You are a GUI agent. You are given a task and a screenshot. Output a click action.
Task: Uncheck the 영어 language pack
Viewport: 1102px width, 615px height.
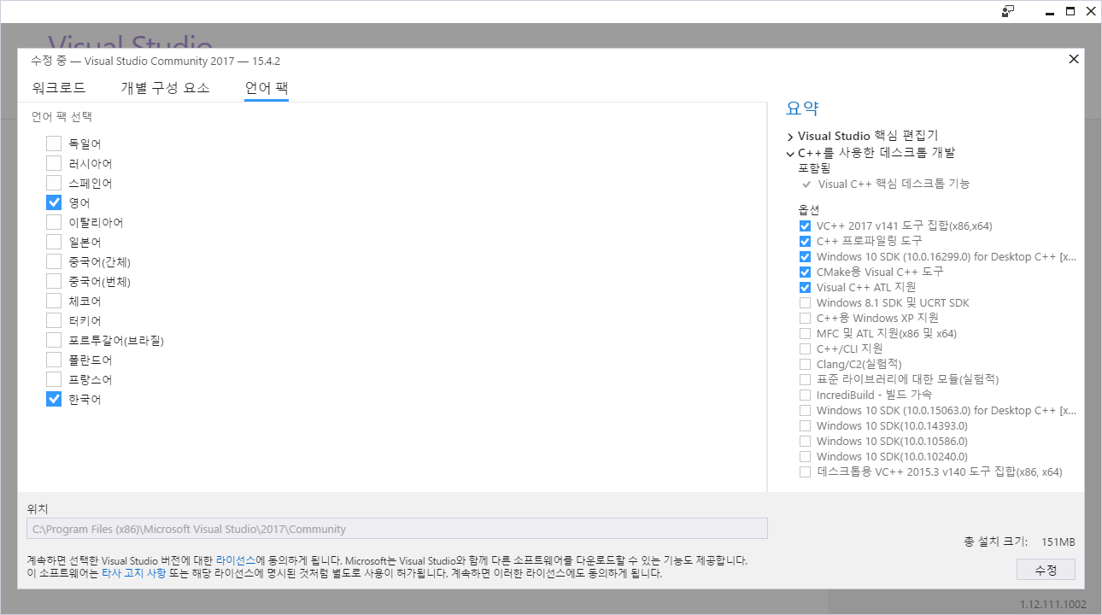[54, 202]
